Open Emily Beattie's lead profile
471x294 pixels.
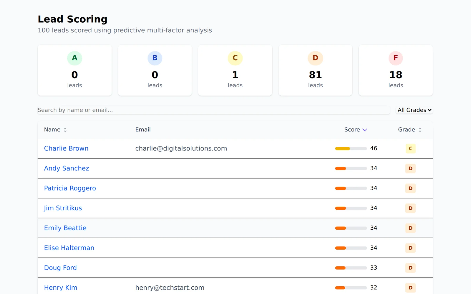pyautogui.click(x=65, y=228)
